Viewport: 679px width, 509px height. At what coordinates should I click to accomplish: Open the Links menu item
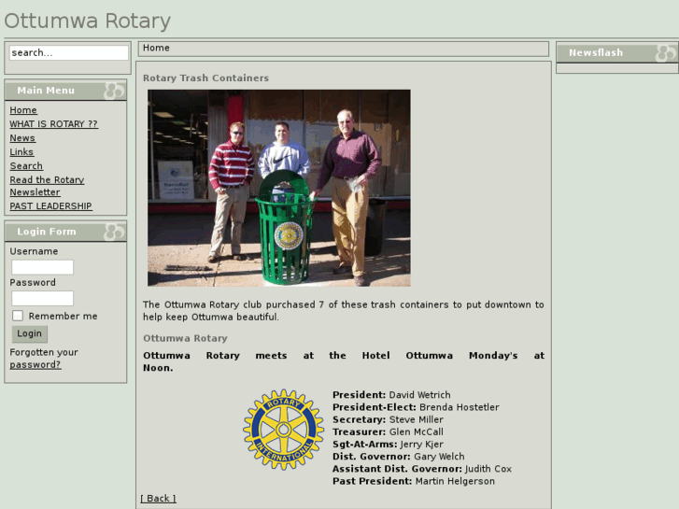(21, 152)
